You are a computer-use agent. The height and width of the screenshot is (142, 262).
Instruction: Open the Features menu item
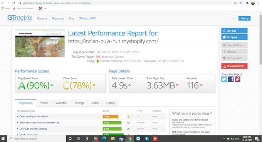point(42,18)
